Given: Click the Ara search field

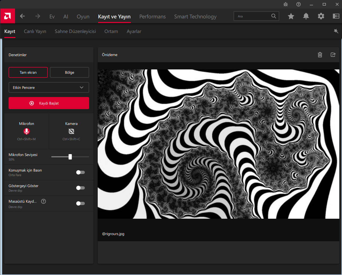Looking at the screenshot, I should coord(252,16).
